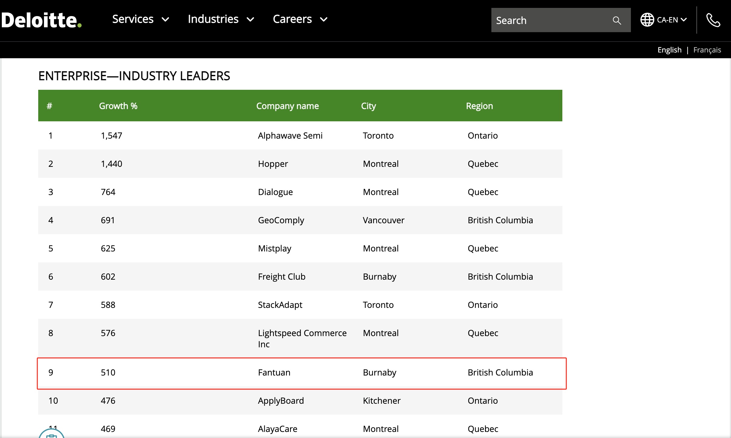Click the 1,440 growth value
731x438 pixels.
point(112,164)
